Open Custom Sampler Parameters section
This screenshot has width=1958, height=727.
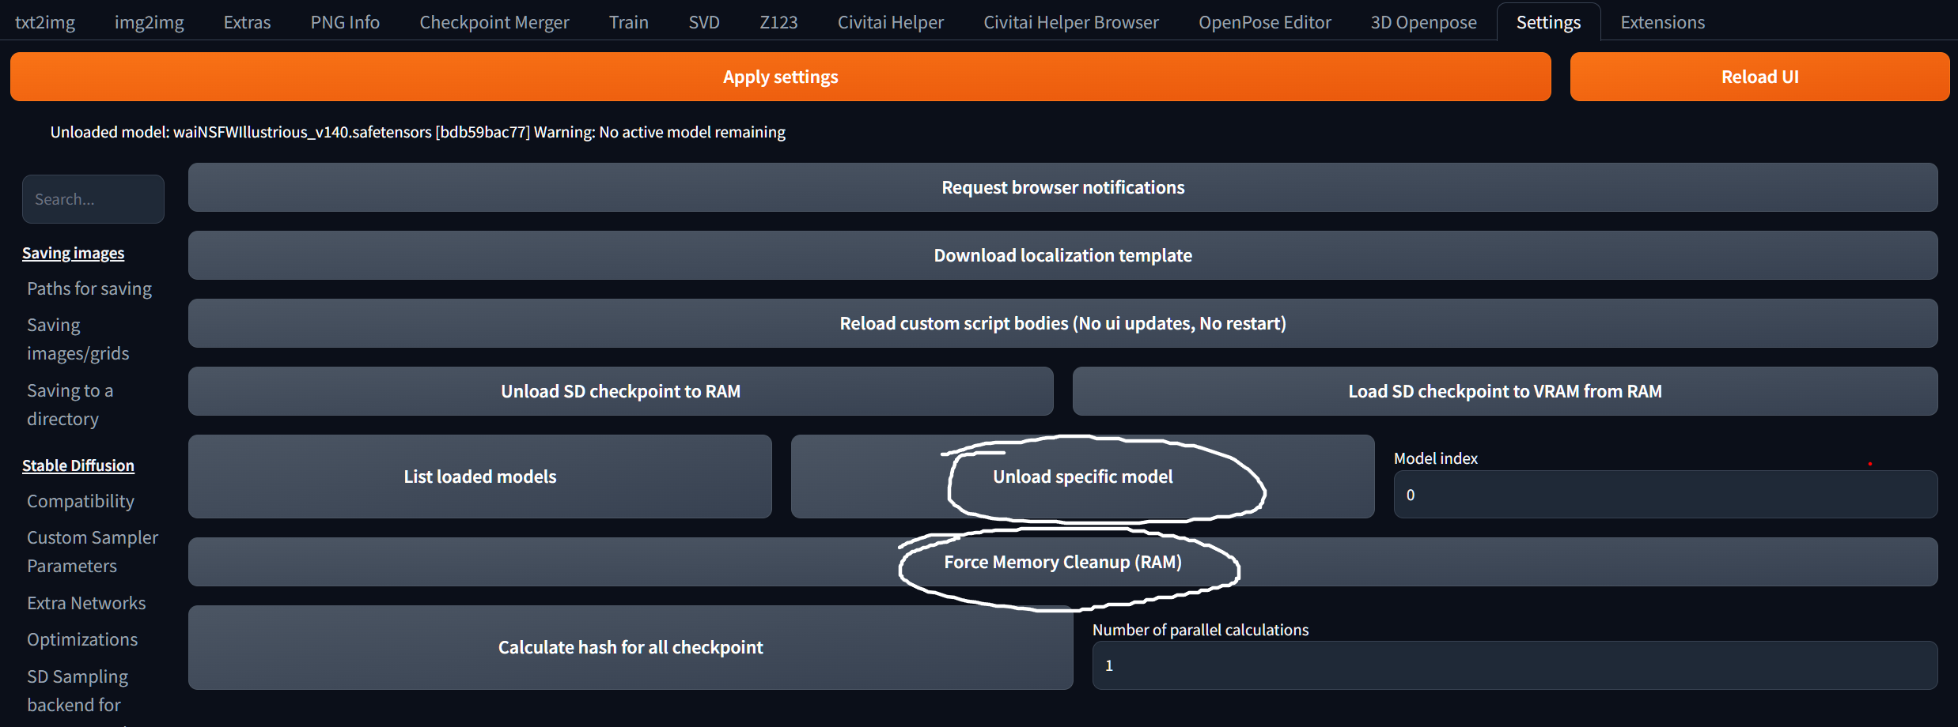[x=93, y=552]
